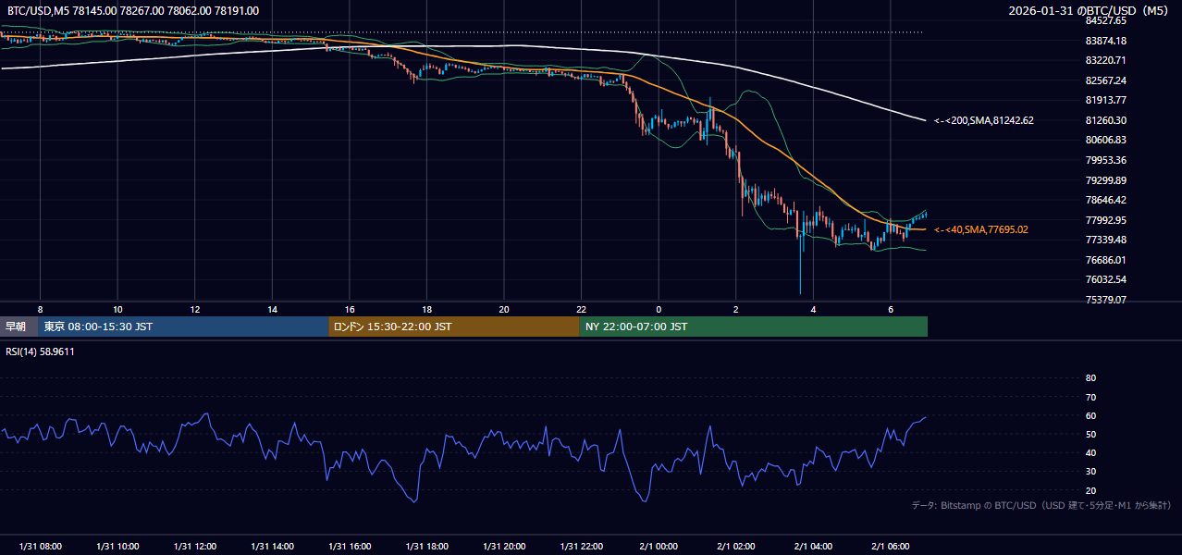Click hour tick 12 under the price chart
The height and width of the screenshot is (555, 1182).
pos(195,309)
